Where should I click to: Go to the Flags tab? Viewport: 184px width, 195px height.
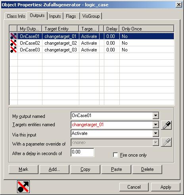71,16
